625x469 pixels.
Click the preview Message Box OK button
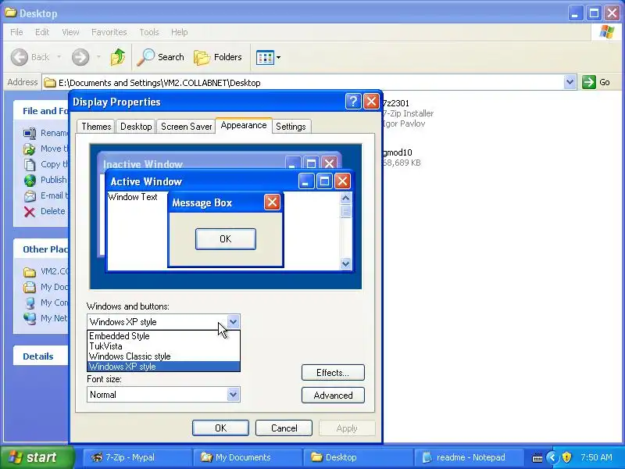tap(226, 239)
